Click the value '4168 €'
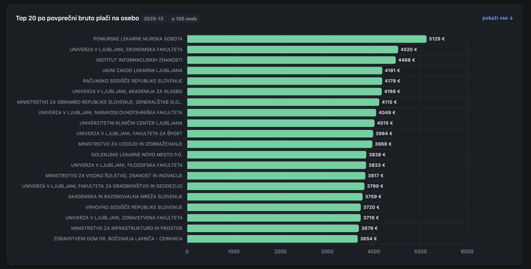 [x=392, y=91]
